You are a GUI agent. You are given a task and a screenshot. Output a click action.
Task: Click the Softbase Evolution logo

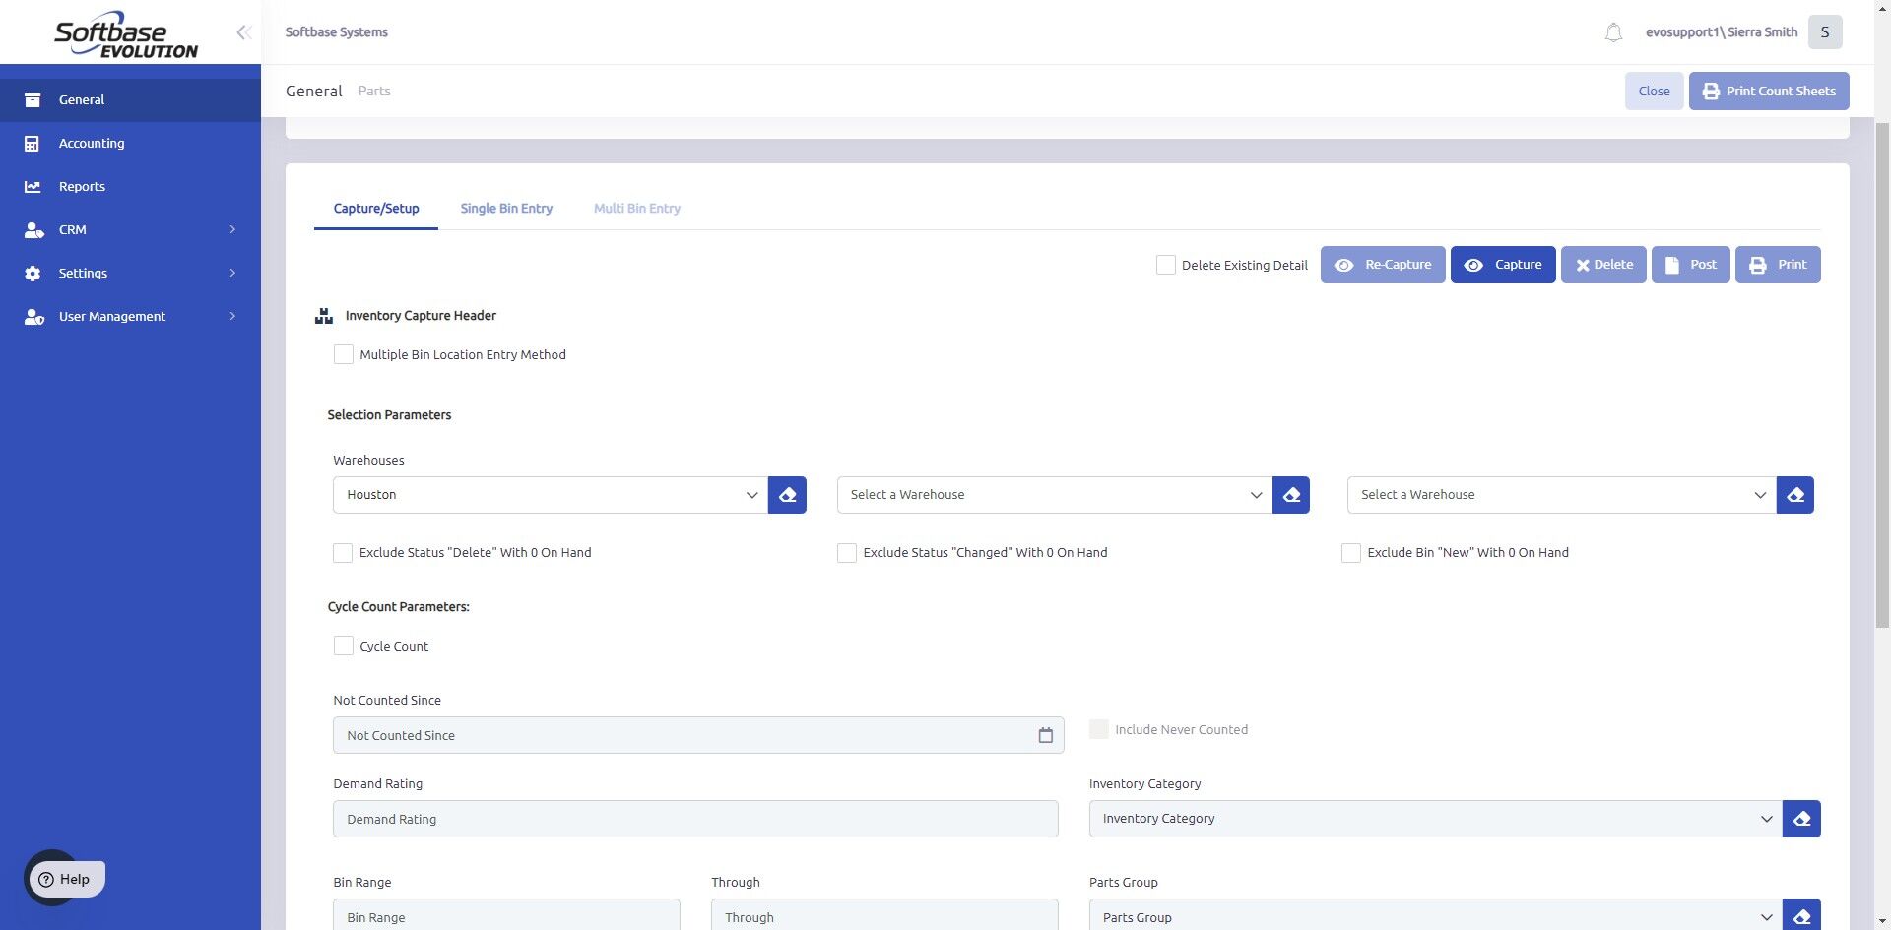[125, 34]
